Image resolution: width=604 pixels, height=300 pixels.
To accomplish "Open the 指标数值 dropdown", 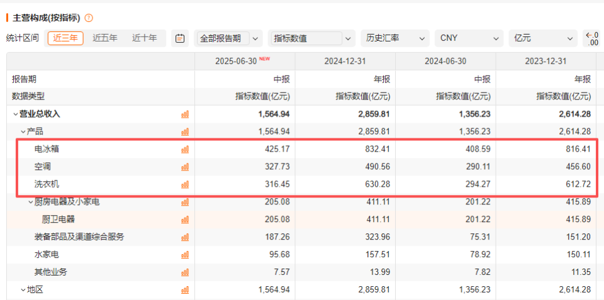I will [311, 38].
